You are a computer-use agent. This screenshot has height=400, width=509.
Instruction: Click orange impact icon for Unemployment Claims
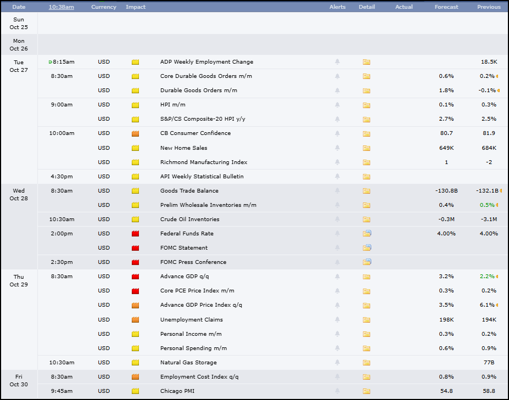[136, 319]
